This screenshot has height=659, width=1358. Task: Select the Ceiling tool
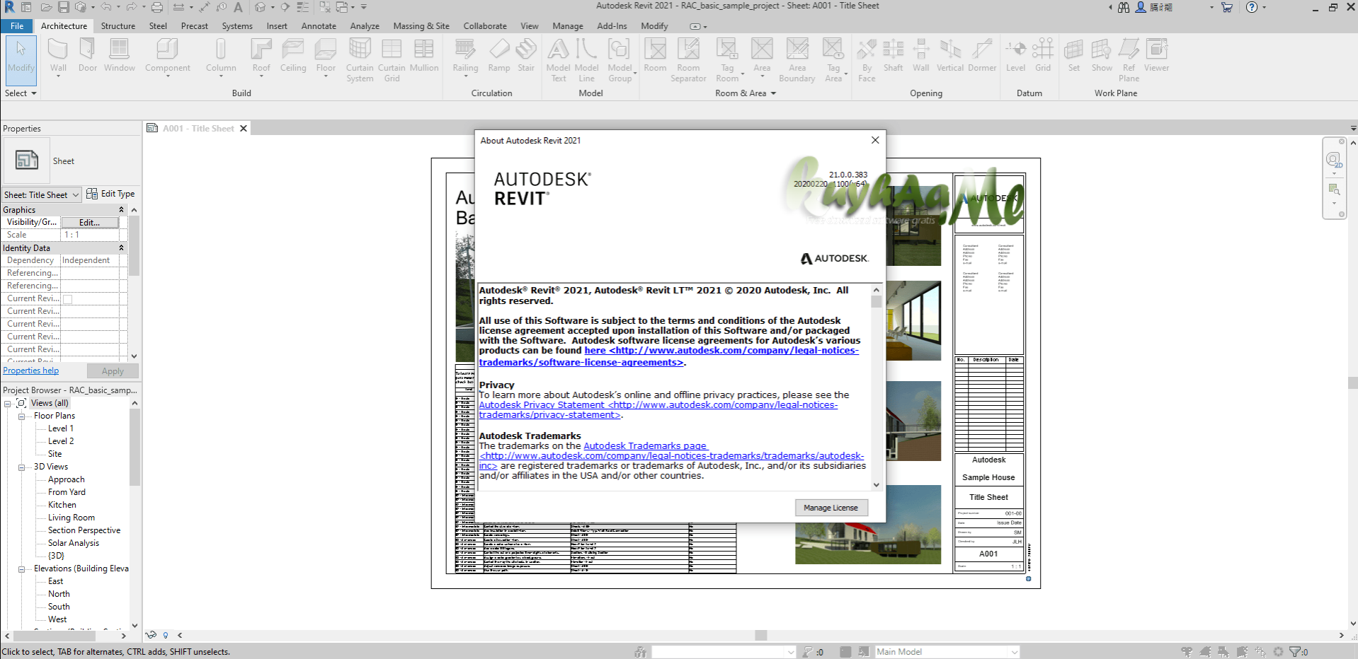tap(293, 55)
